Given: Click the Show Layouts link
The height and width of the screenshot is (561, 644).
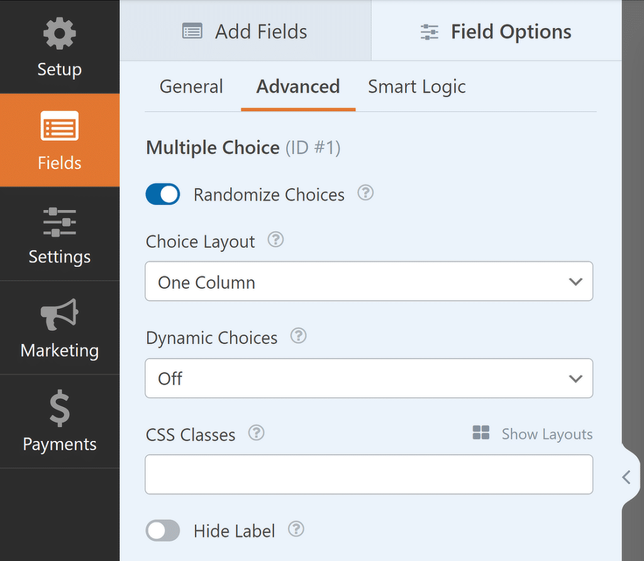Looking at the screenshot, I should 547,433.
